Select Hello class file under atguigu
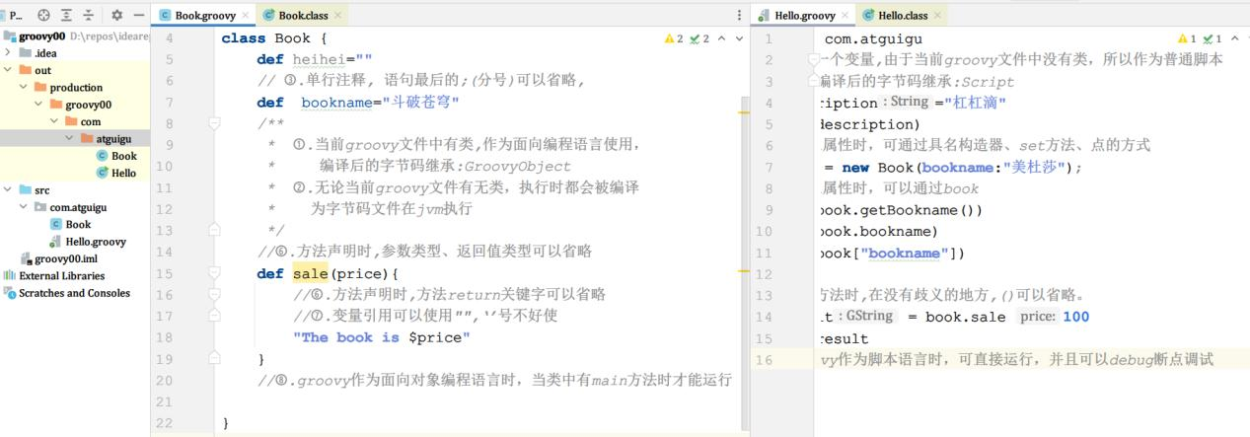 point(115,173)
